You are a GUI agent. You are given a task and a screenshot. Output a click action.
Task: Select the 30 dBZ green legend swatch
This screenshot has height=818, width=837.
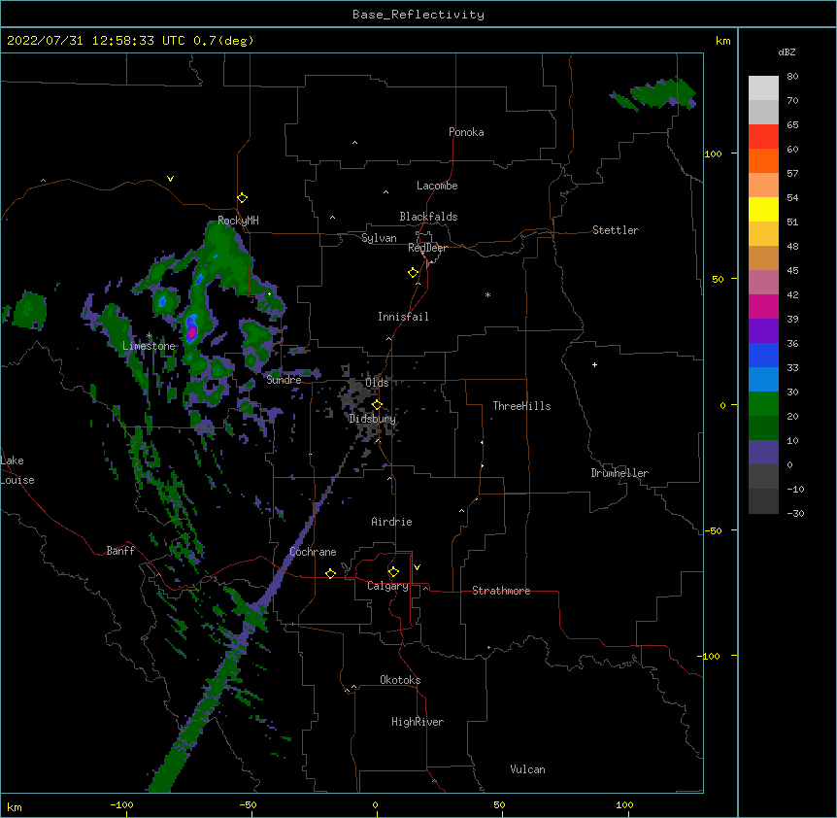click(x=763, y=404)
